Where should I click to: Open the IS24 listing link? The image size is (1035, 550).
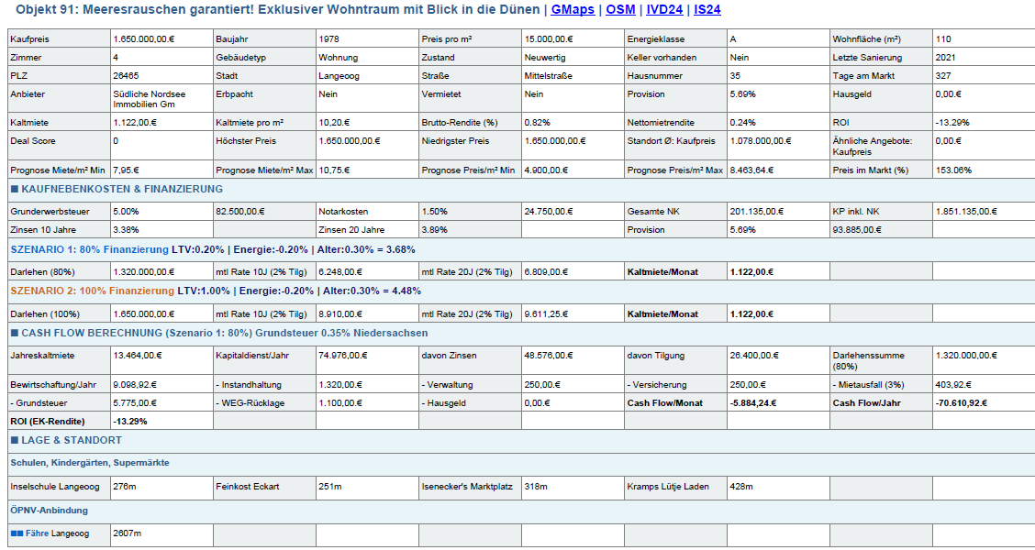tap(707, 10)
